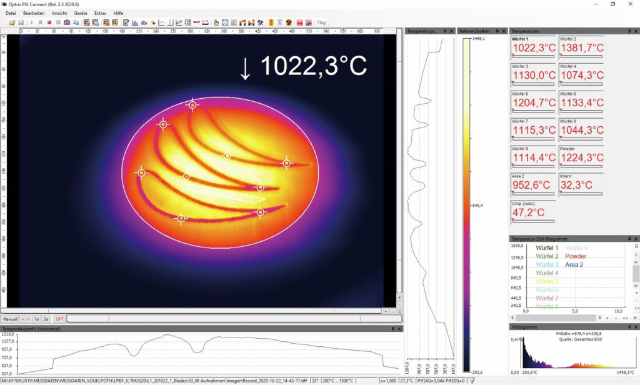Toggle the 1σ scaling mode
The width and height of the screenshot is (640, 385).
point(36,319)
